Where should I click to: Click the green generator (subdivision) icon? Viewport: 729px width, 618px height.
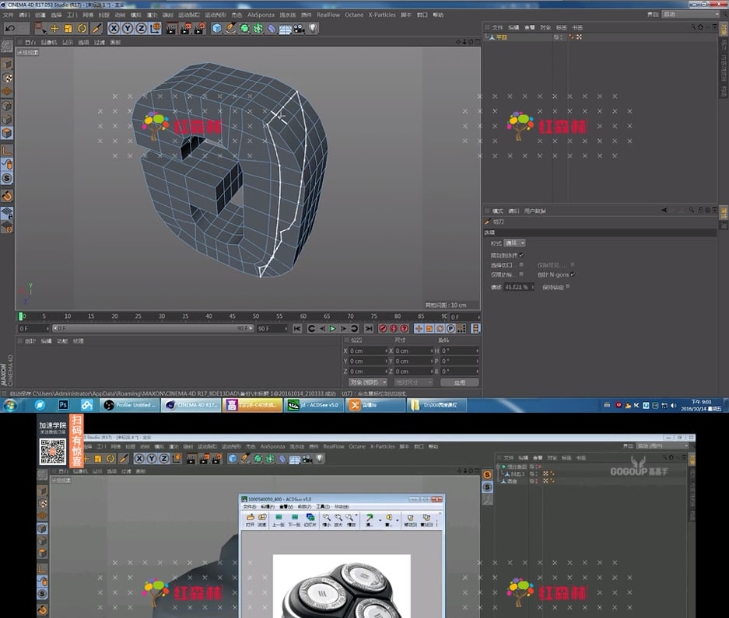(244, 29)
